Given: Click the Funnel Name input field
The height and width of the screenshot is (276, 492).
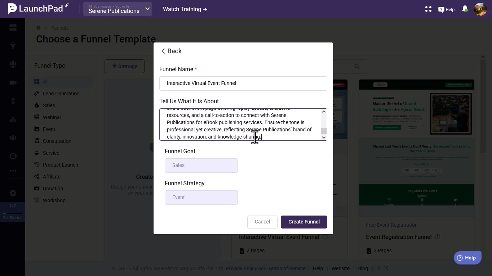Looking at the screenshot, I should coord(243,83).
